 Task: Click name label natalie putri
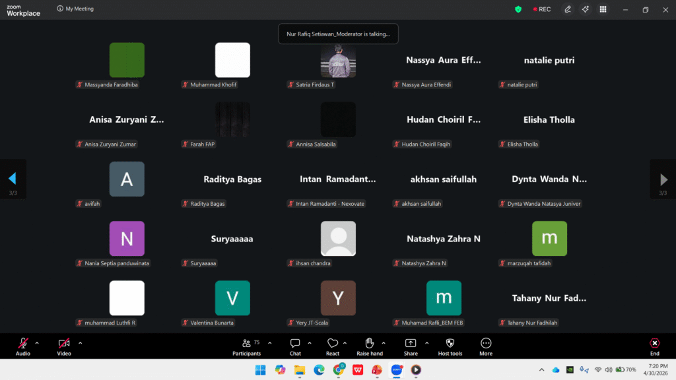pos(518,84)
